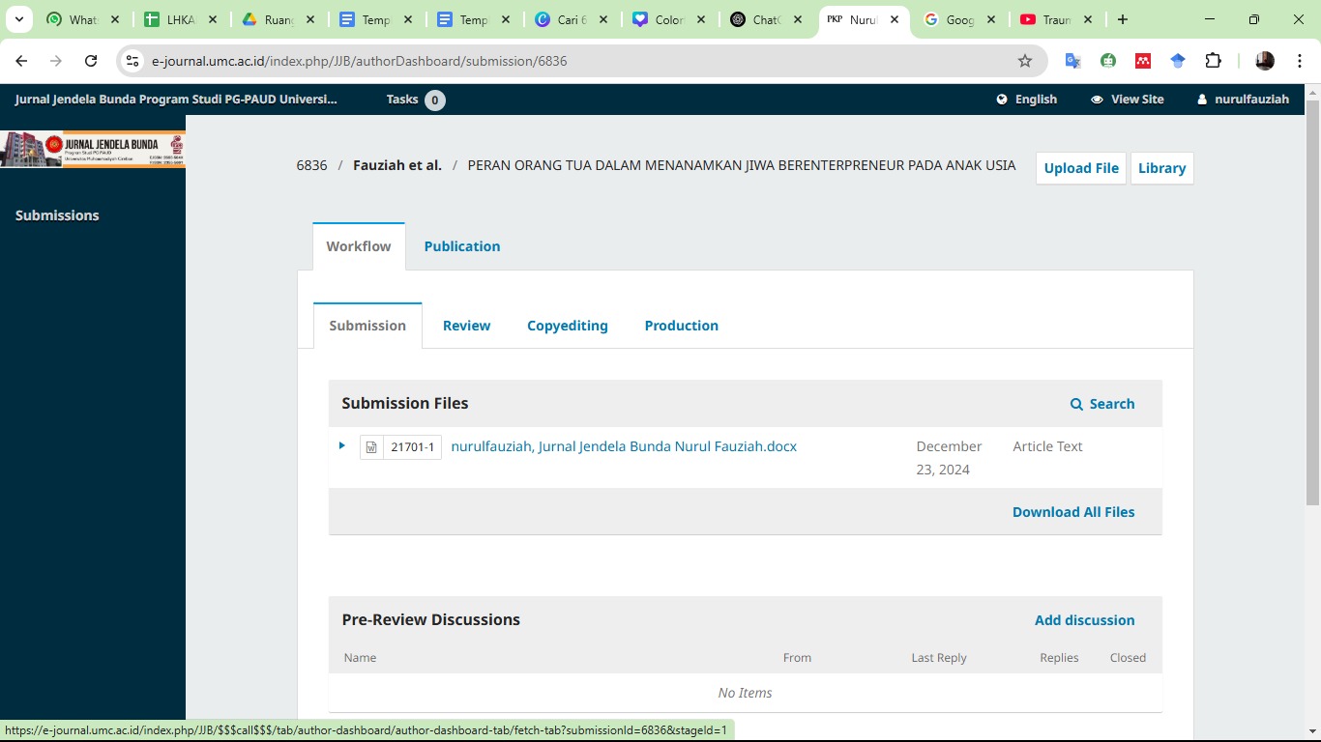Switch to the Publication tab
The image size is (1321, 742).
pyautogui.click(x=461, y=246)
